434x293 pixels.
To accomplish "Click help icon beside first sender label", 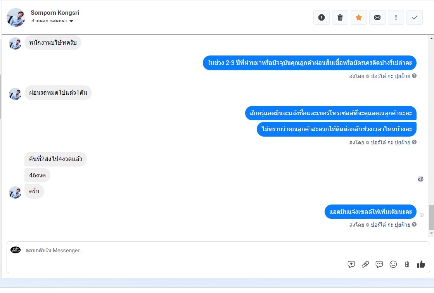I will [x=414, y=76].
